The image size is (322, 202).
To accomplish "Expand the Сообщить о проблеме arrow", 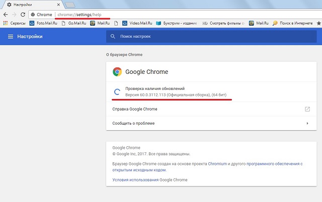I will click(307, 123).
